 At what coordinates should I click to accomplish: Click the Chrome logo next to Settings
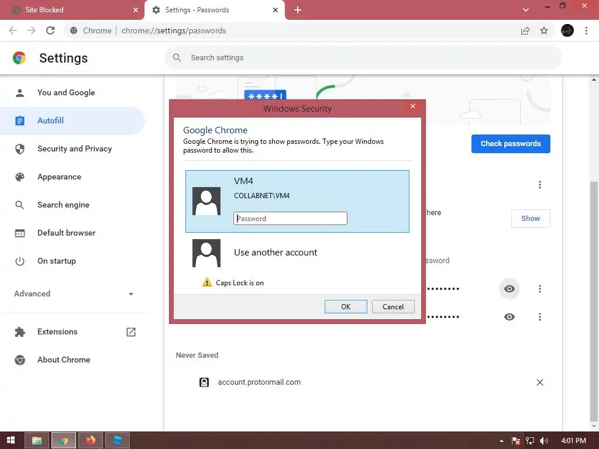(19, 58)
